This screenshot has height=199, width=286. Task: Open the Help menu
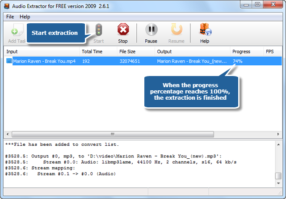coord(25,17)
